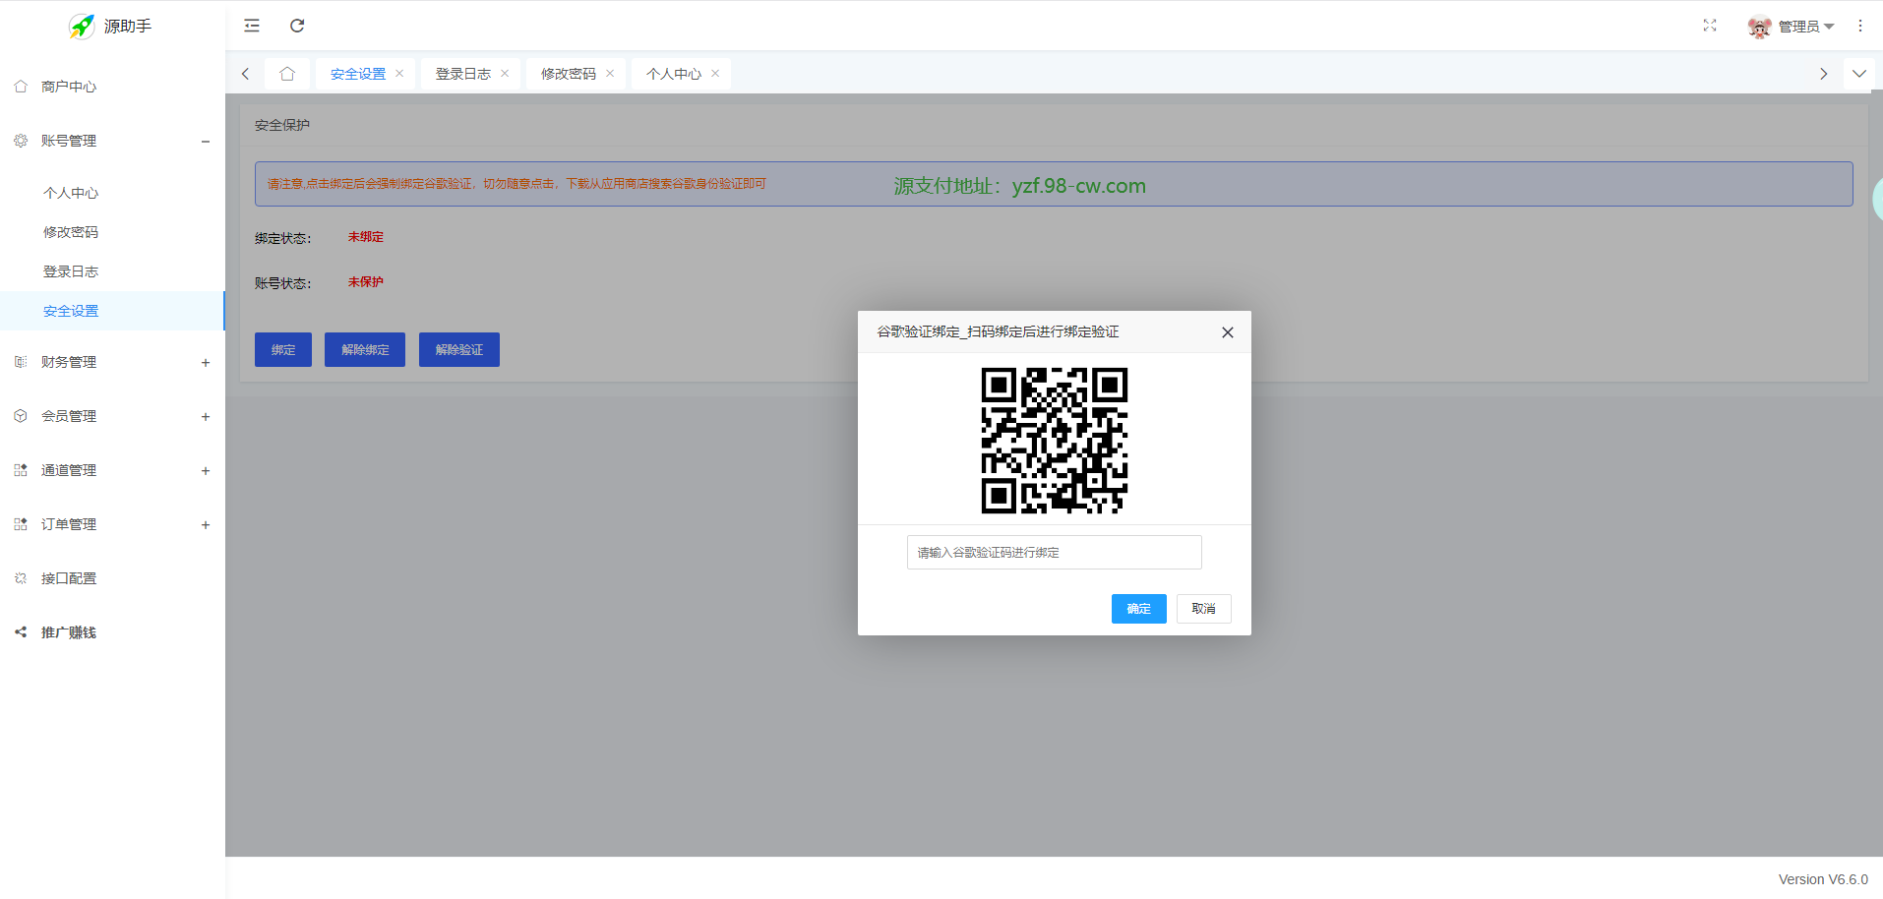
Task: Click the 未保护 status text
Action: (366, 282)
